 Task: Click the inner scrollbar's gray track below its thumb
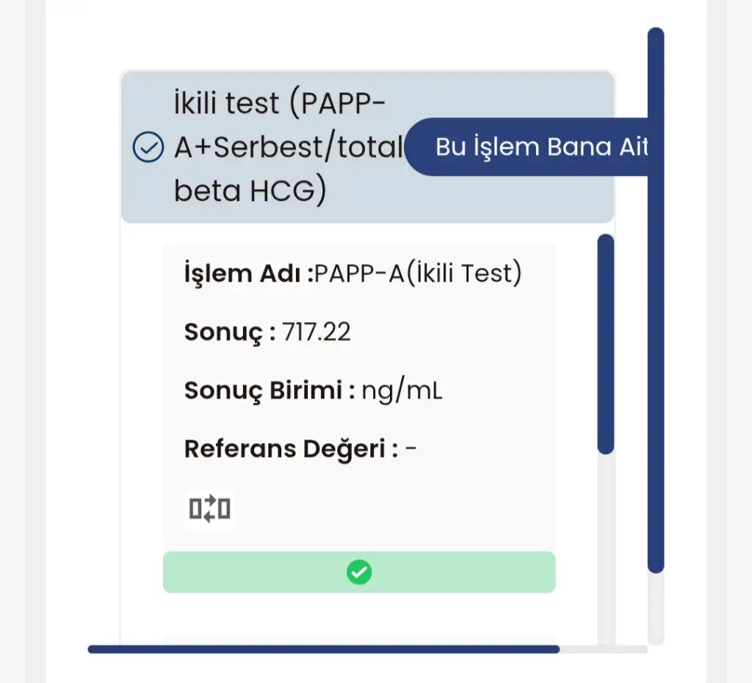click(x=606, y=543)
